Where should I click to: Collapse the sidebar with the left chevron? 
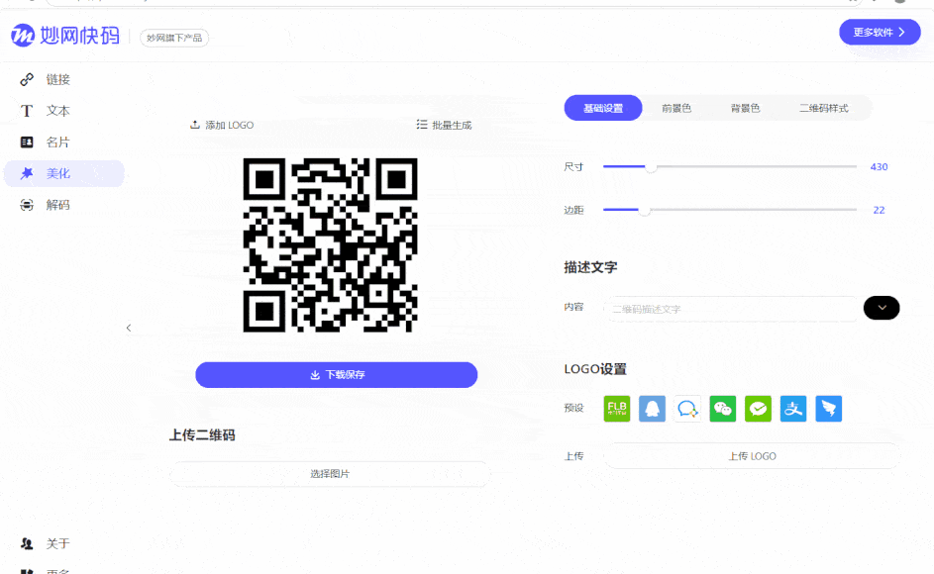tap(129, 328)
